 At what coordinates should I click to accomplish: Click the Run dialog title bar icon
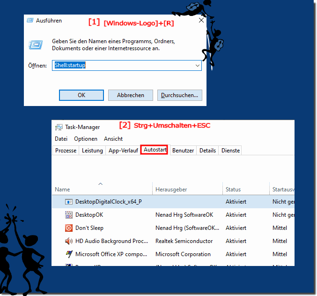(30, 20)
